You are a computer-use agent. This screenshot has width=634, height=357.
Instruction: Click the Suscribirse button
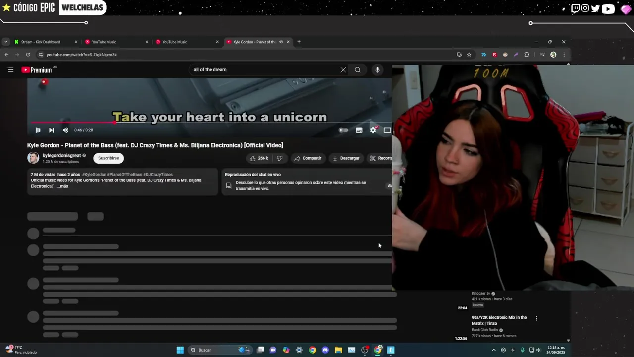[108, 158]
